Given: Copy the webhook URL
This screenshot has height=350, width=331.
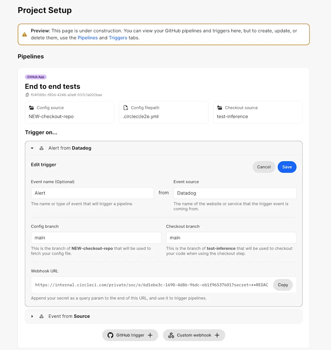Looking at the screenshot, I should point(283,285).
